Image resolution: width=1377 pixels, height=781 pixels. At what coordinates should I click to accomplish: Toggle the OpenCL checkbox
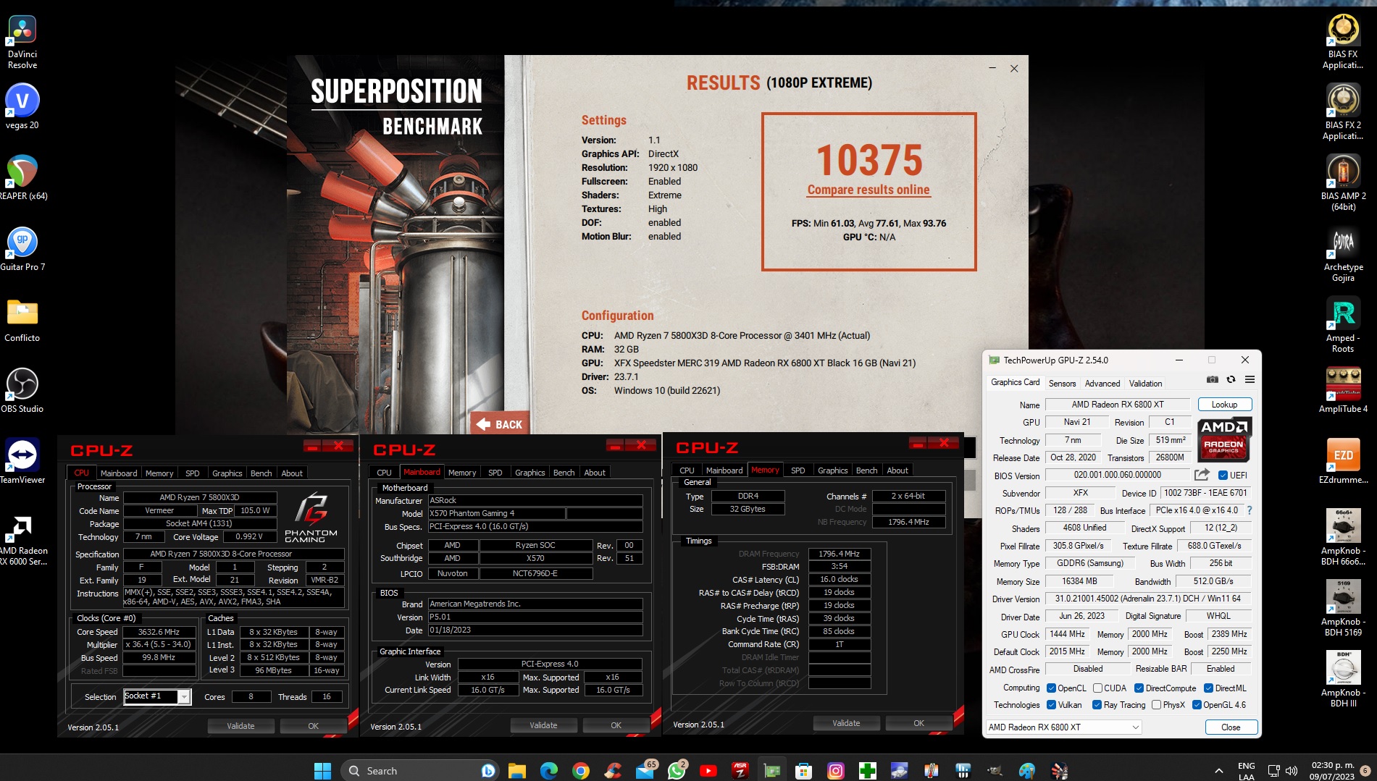click(x=1051, y=688)
